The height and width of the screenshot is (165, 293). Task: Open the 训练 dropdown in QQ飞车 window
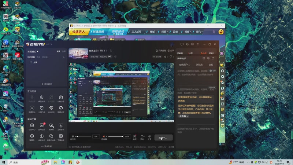164,32
